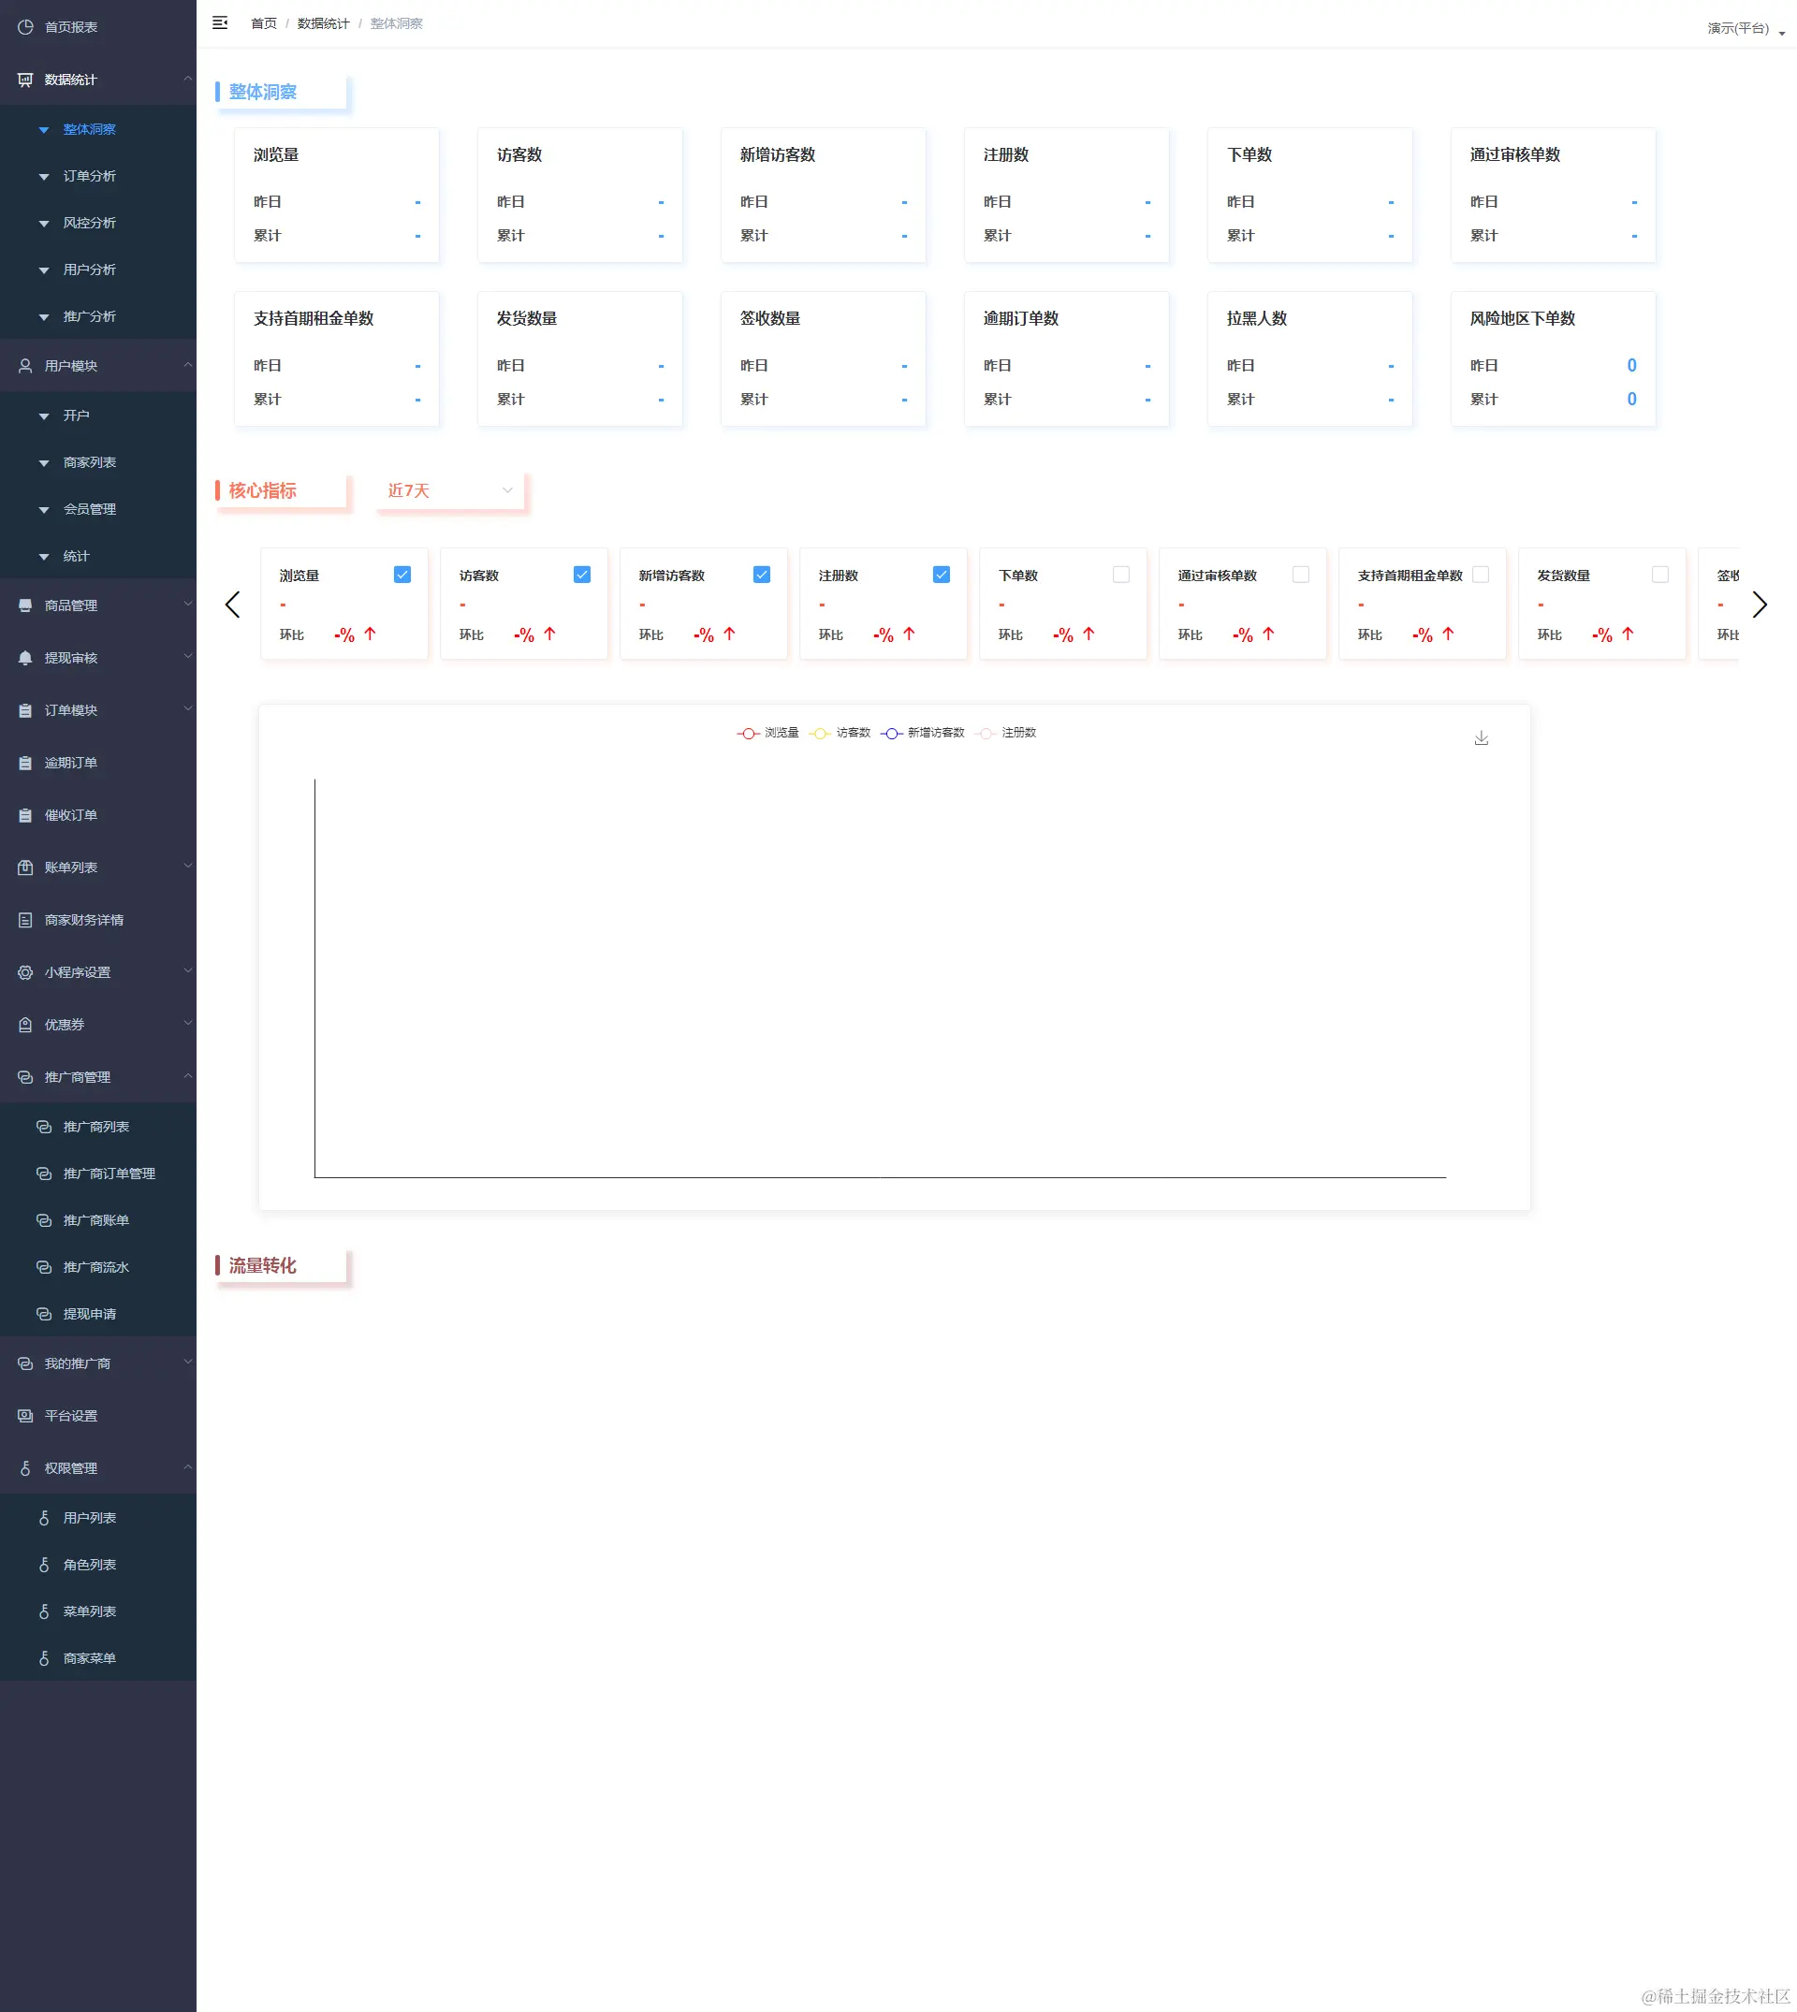The image size is (1797, 2012).
Task: Click the 提现审核 bell icon
Action: click(x=25, y=659)
